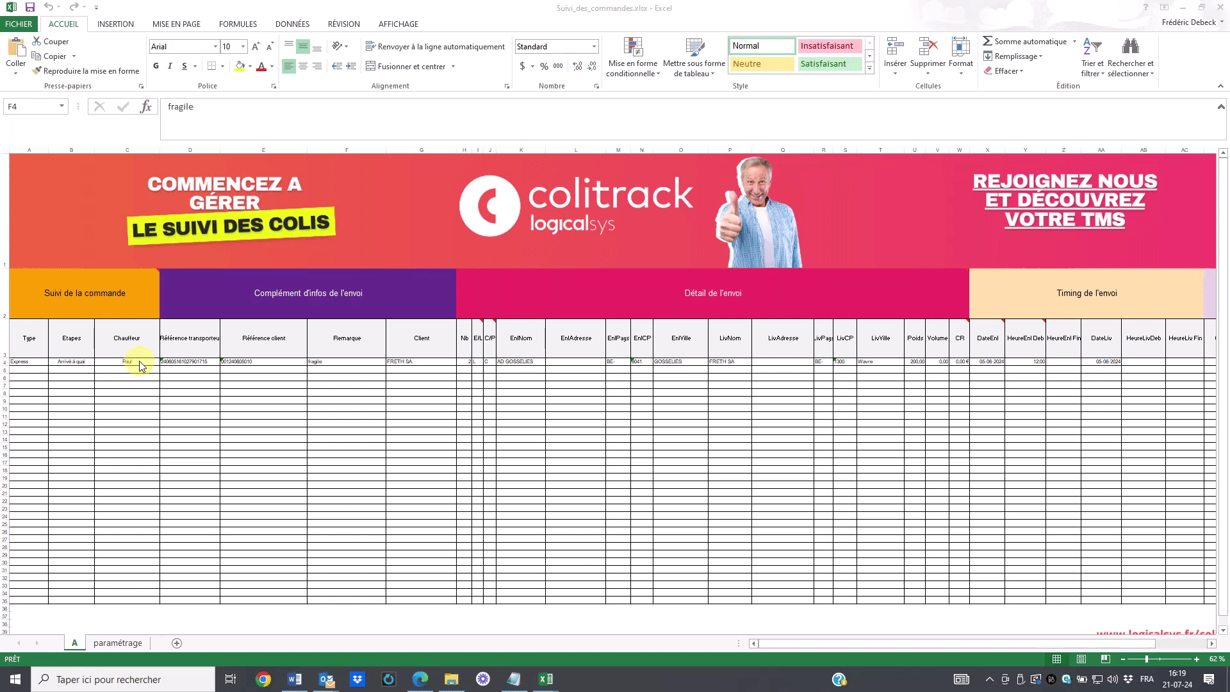The image size is (1230, 692).
Task: Open Rechercher et sélectionner
Action: click(x=1131, y=57)
